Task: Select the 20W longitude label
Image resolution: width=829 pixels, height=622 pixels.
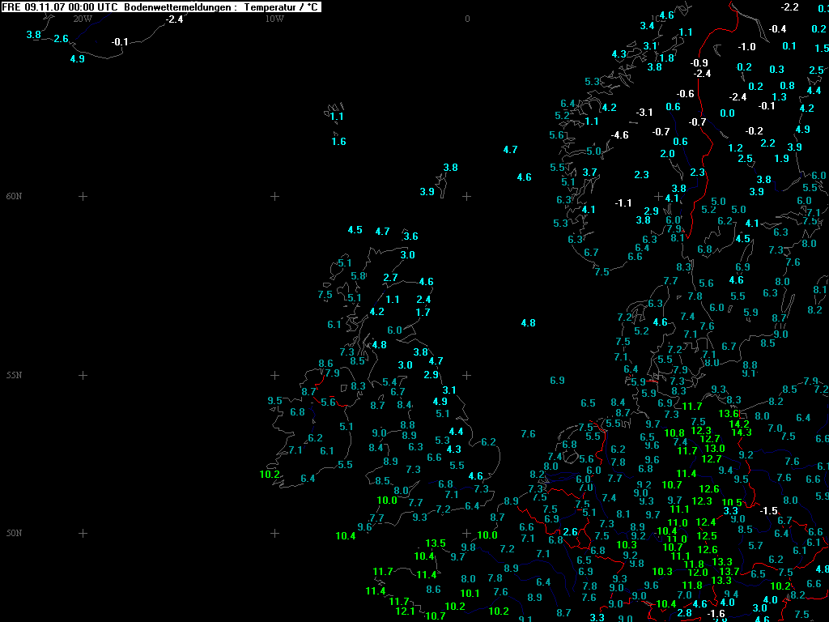Action: pos(83,19)
